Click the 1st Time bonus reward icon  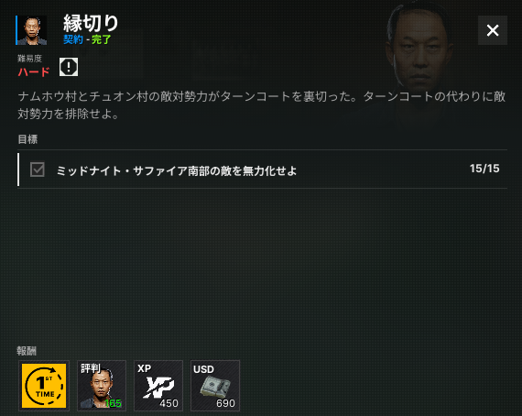[x=44, y=386]
